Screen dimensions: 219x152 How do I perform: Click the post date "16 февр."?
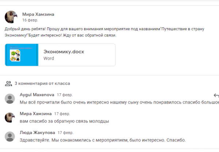tap(30, 20)
